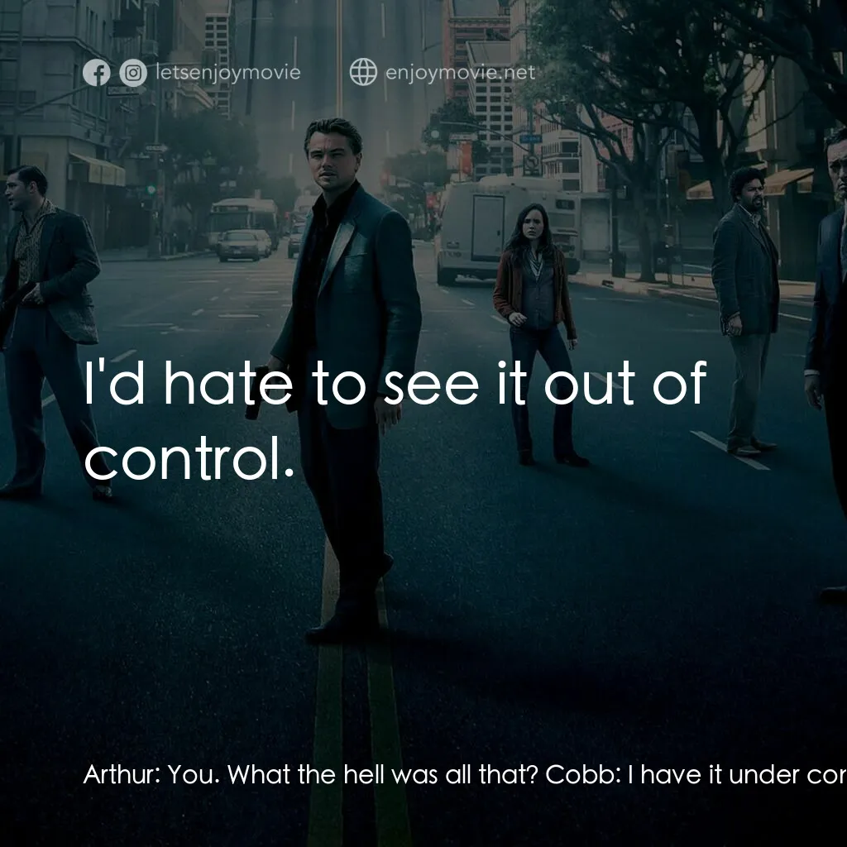Click the shop awning on the building
The height and width of the screenshot is (847, 847).
(x=98, y=169)
